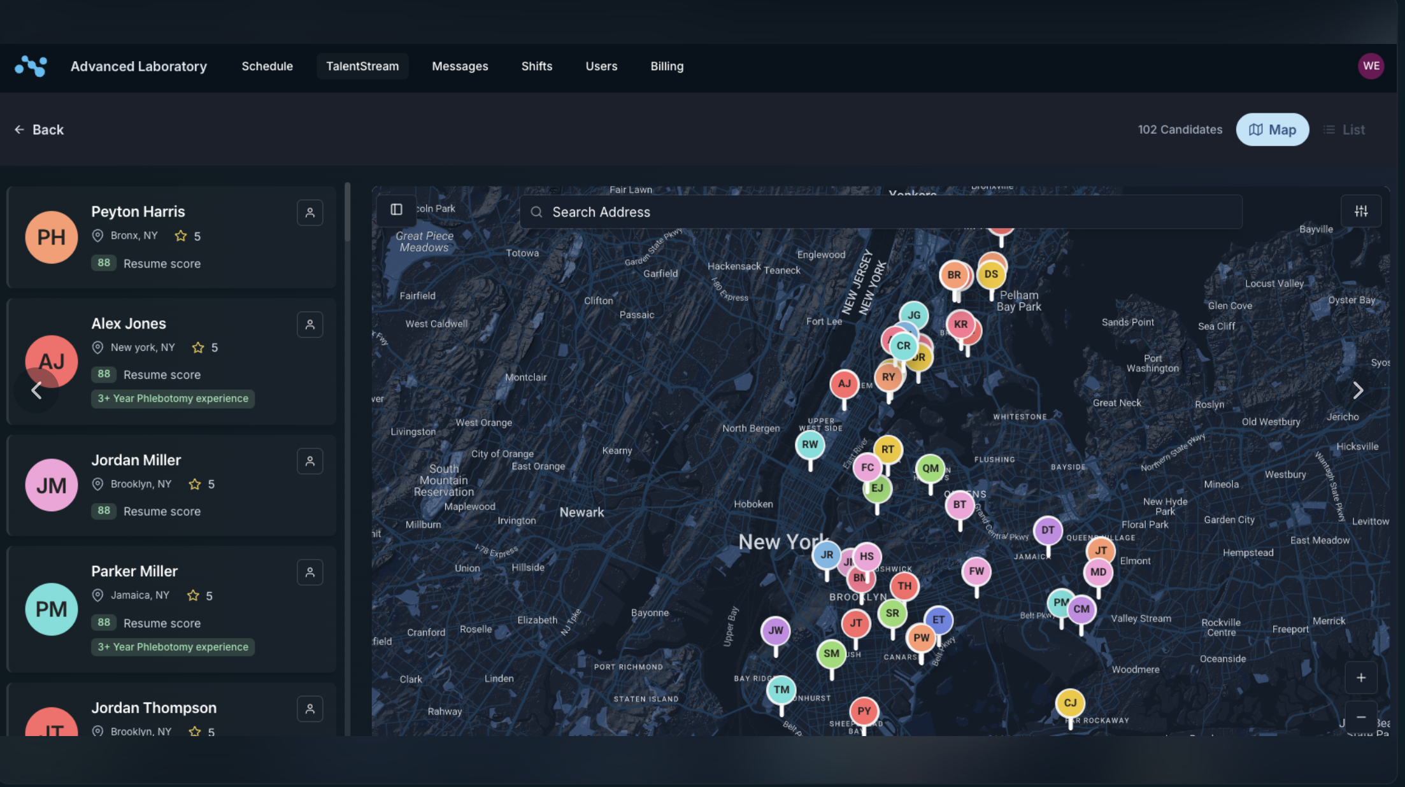1405x787 pixels.
Task: Switch to Map view
Action: tap(1272, 130)
